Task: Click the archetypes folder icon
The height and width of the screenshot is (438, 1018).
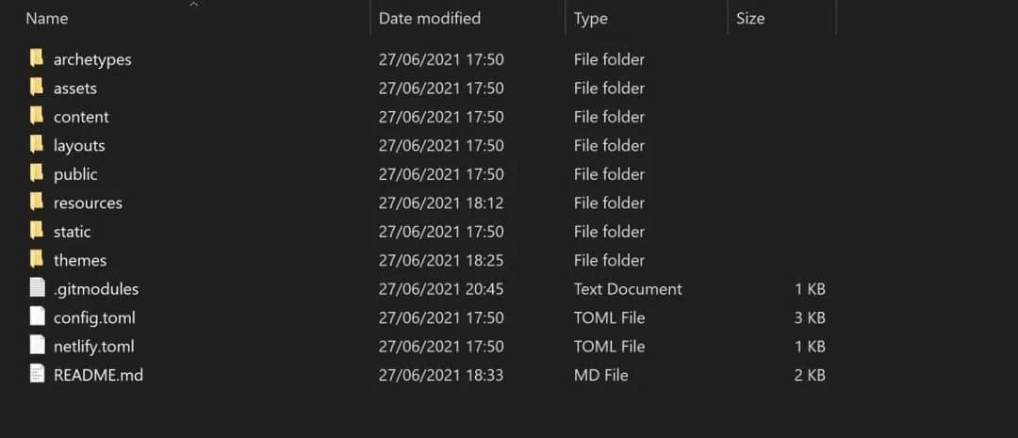Action: pos(37,58)
